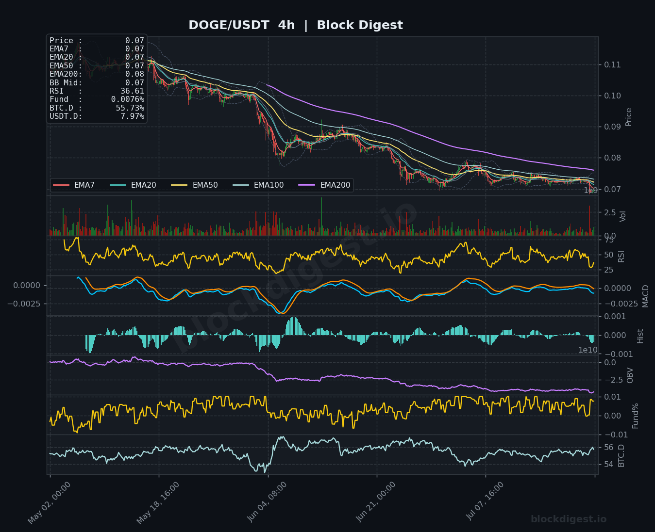Viewport: 655px width, 532px height.
Task: Click the RSI 75 axis tick
Action: 609,240
